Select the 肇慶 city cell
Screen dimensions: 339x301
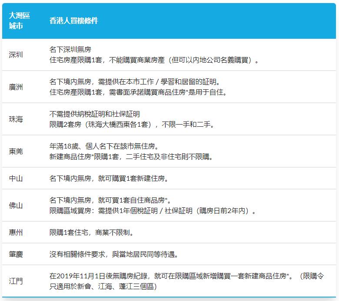[x=16, y=254]
